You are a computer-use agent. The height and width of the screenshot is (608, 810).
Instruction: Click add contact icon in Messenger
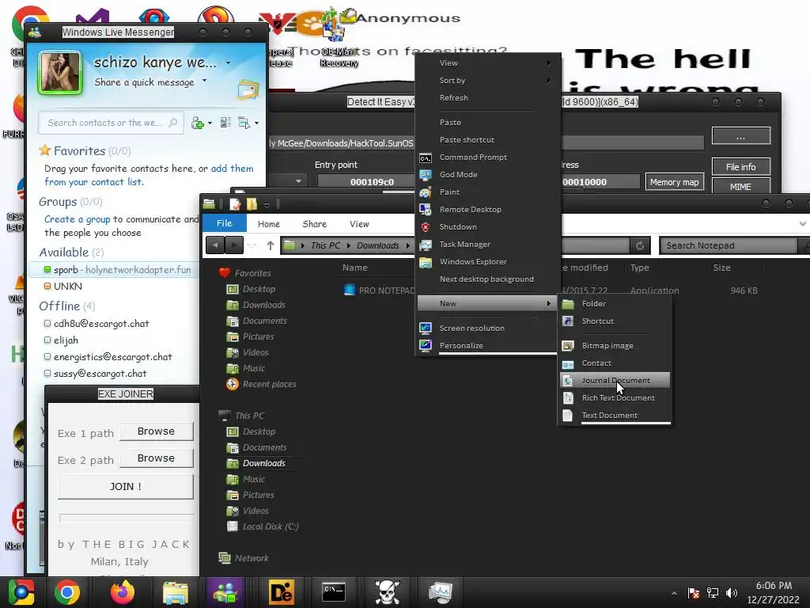(x=197, y=123)
